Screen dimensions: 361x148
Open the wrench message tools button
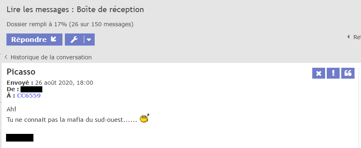pyautogui.click(x=74, y=40)
